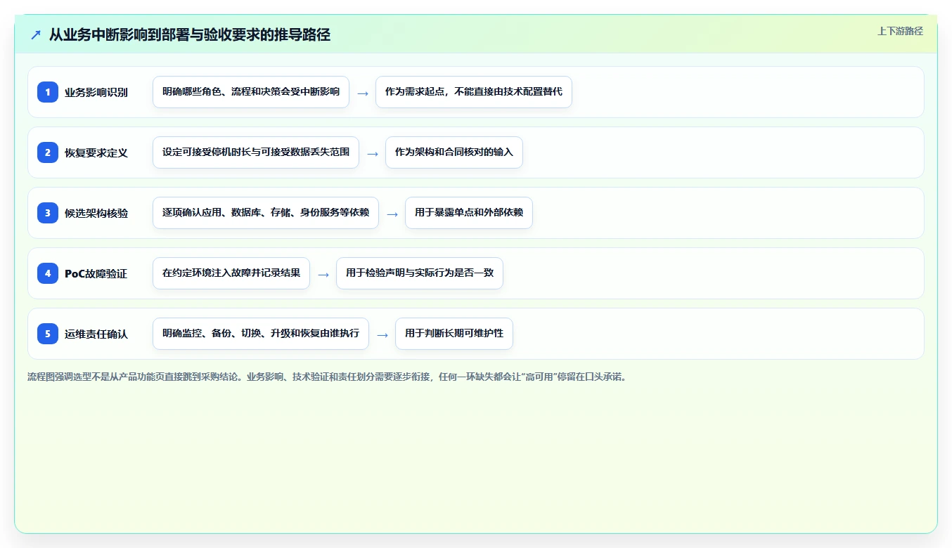Viewport: 952px width, 548px height.
Task: Click step number badge 3
Action: click(x=48, y=213)
